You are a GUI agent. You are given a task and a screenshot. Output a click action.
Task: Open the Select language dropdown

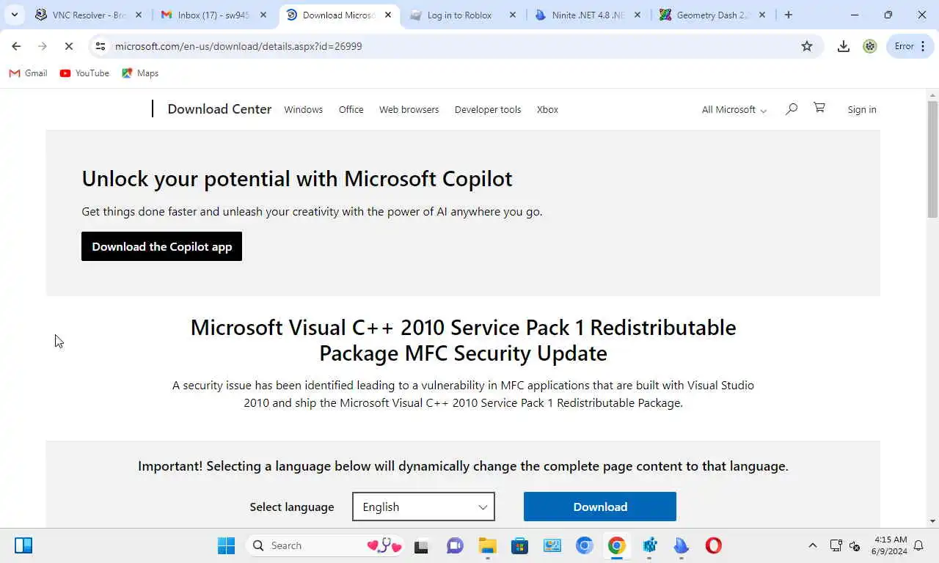[x=423, y=507]
